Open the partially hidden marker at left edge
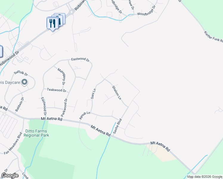 (1, 51)
